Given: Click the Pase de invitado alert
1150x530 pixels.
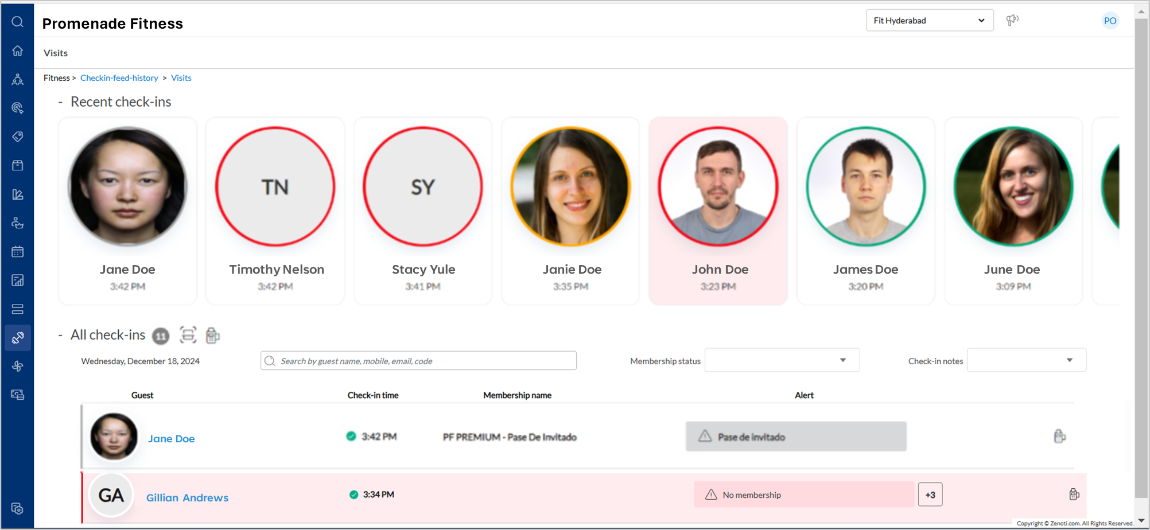Looking at the screenshot, I should (x=796, y=437).
